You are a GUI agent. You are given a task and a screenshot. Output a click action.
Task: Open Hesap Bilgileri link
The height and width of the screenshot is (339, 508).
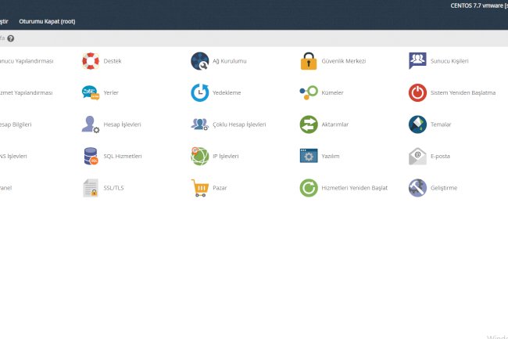pos(16,124)
